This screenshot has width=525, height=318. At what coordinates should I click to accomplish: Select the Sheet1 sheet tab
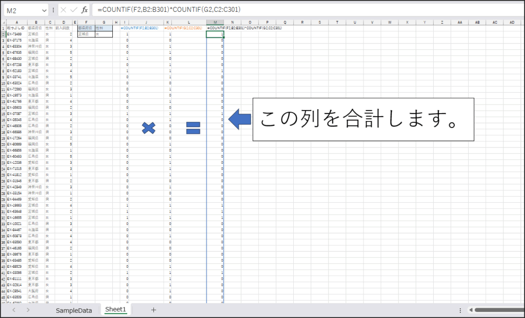pyautogui.click(x=115, y=309)
